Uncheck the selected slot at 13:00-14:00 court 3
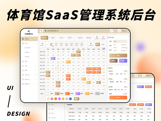Screen dimensions: 161x121 [58, 69]
